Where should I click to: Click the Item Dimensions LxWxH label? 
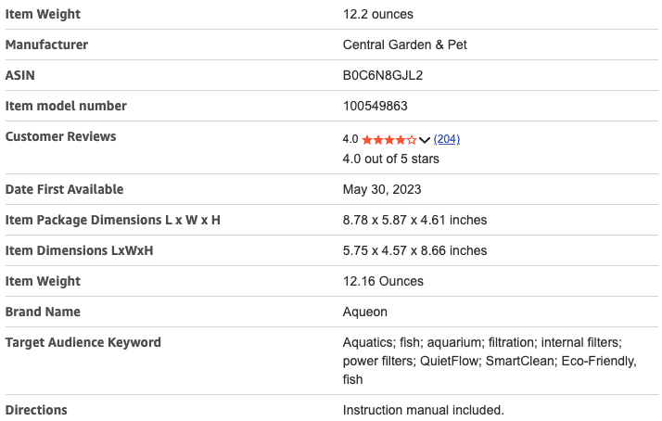79,250
